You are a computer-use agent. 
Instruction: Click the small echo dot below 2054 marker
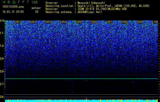(x=67, y=81)
